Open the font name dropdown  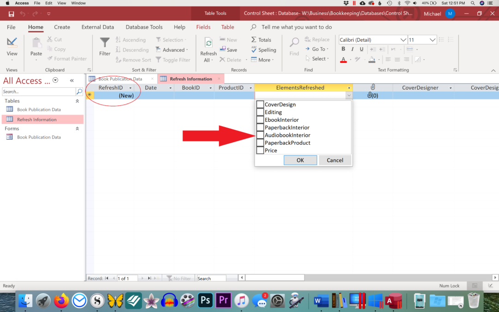403,40
